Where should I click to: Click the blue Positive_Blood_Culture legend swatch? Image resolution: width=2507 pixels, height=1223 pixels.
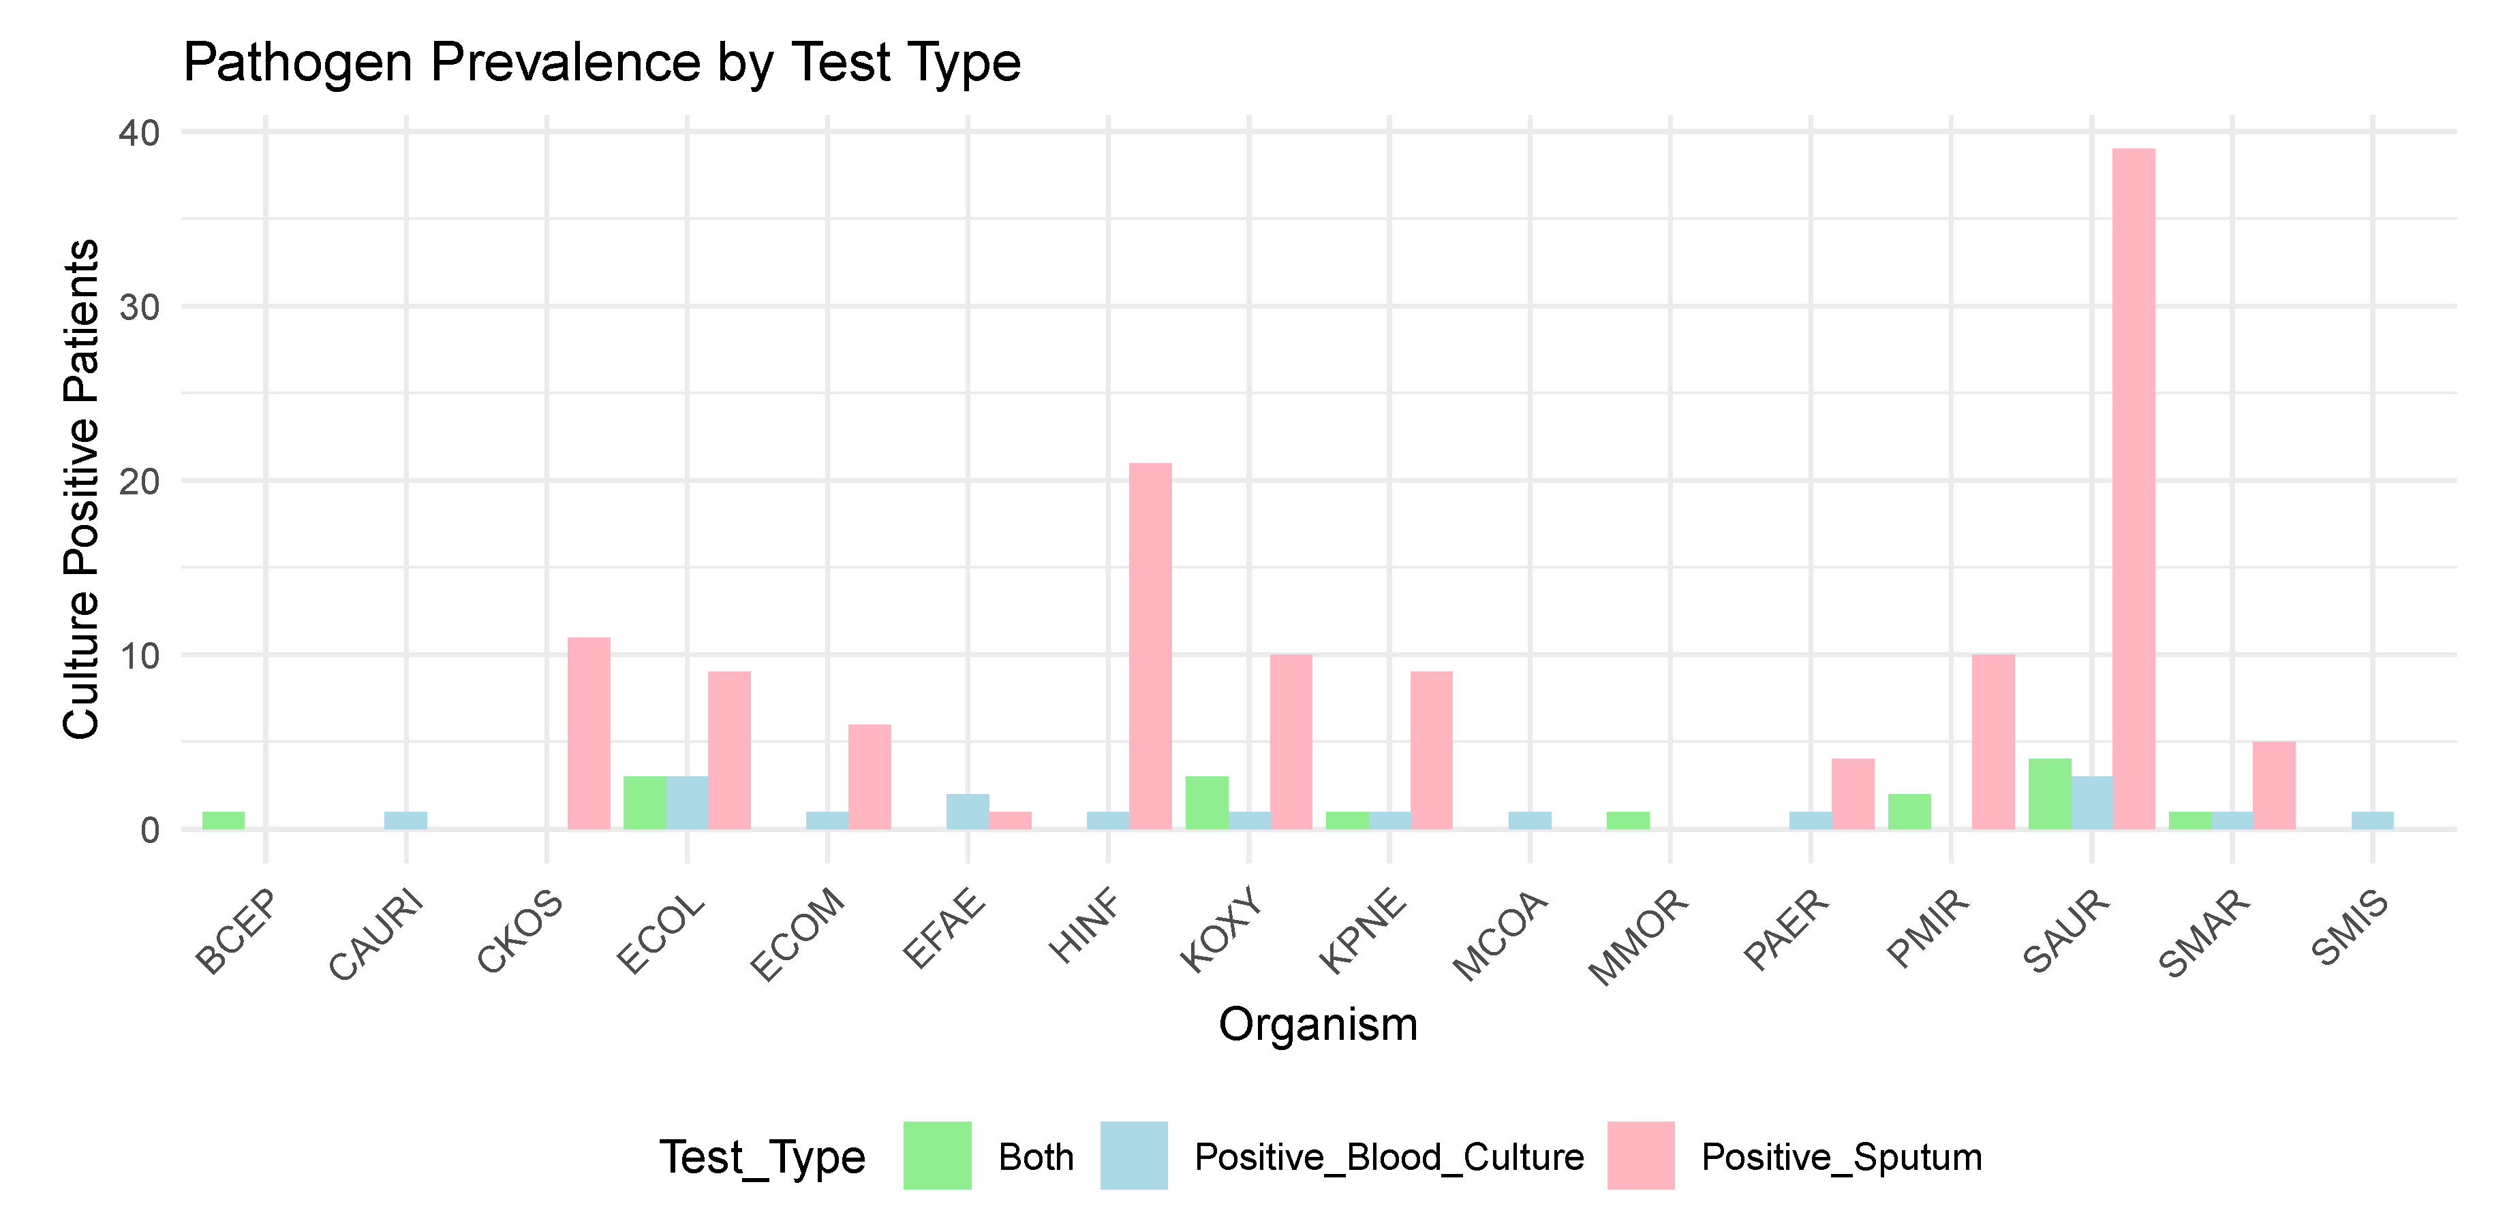[x=1134, y=1155]
